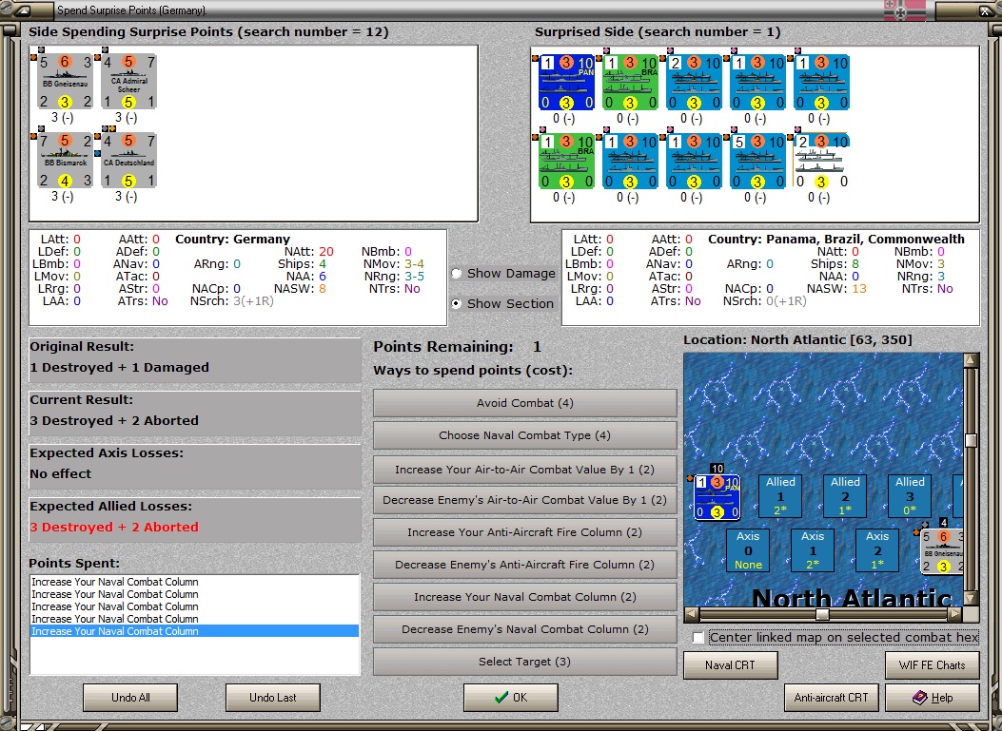Open the WIF FE Charts

coord(932,665)
